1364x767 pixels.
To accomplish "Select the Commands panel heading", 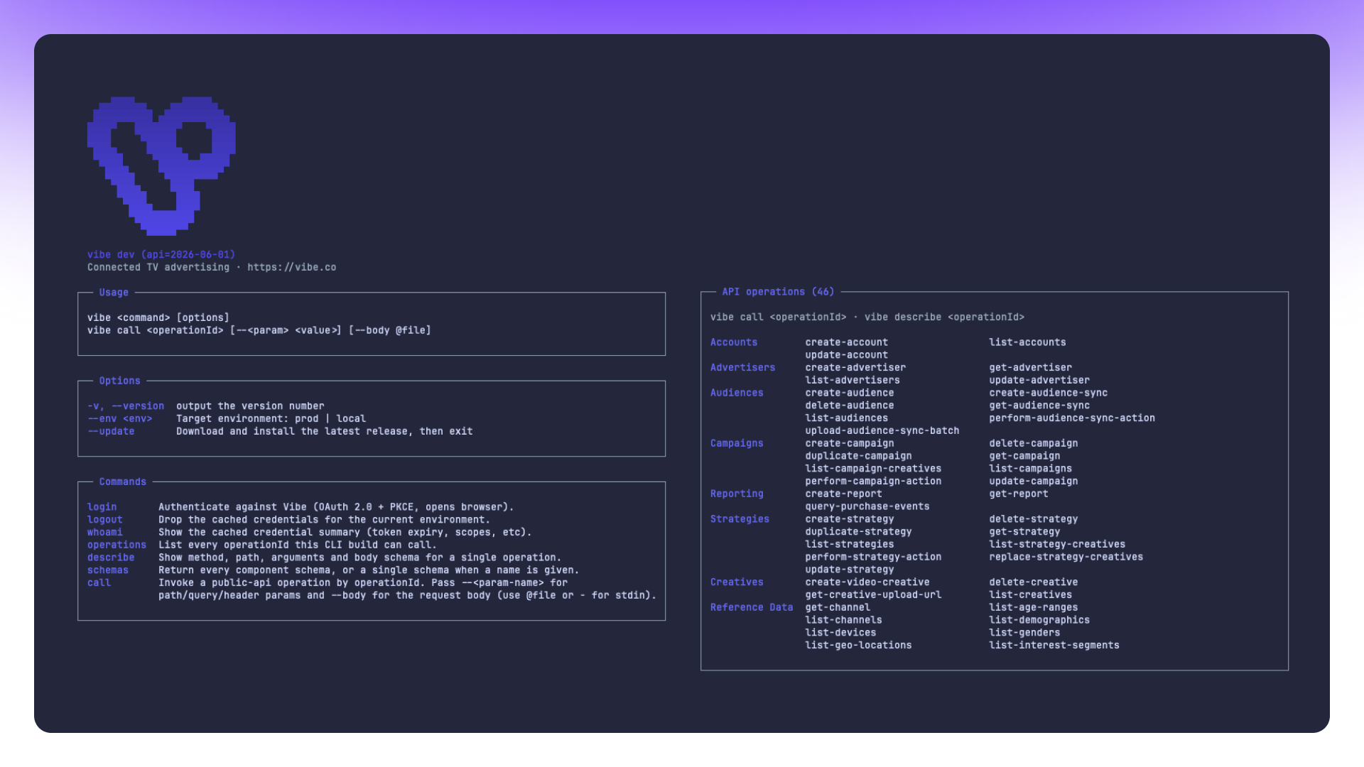I will [x=123, y=482].
